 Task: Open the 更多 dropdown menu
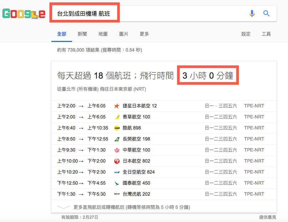click(144, 34)
